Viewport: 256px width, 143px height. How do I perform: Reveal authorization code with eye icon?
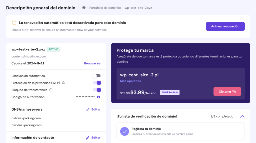coord(98,97)
